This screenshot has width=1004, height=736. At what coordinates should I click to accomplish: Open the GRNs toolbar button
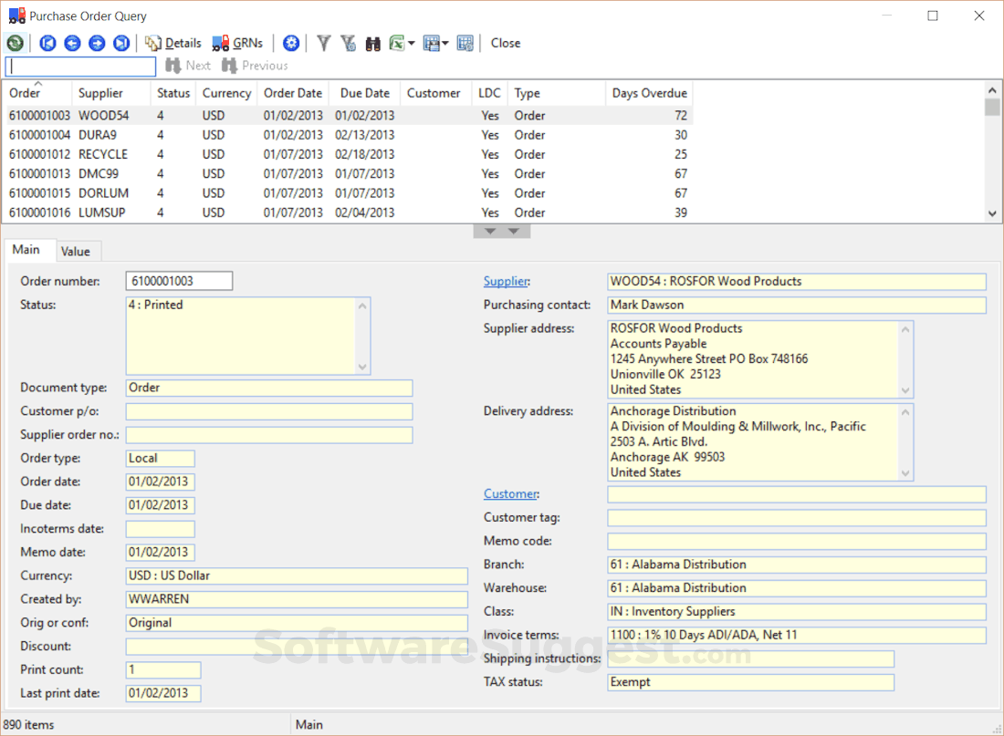click(x=237, y=42)
